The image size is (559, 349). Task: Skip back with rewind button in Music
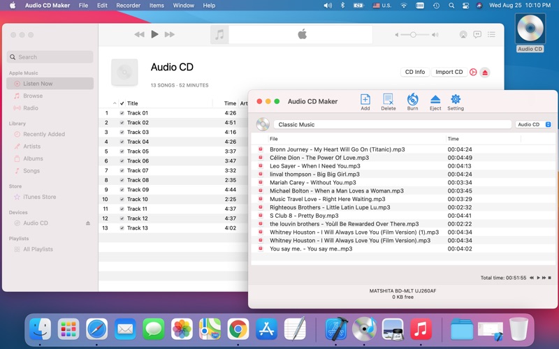[139, 34]
